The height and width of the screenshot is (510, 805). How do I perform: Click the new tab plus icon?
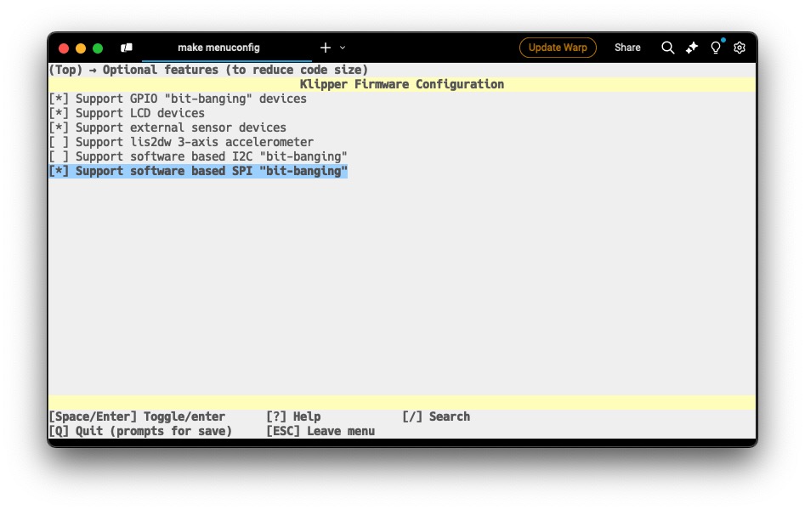tap(326, 48)
